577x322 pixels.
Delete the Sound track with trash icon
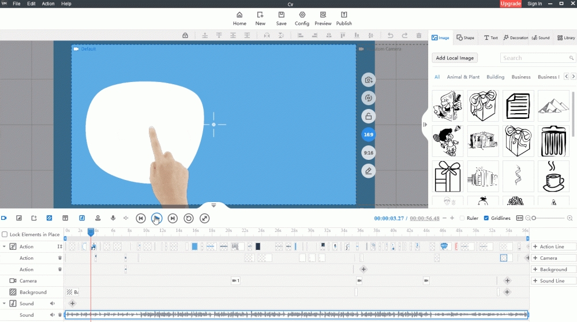60,315
